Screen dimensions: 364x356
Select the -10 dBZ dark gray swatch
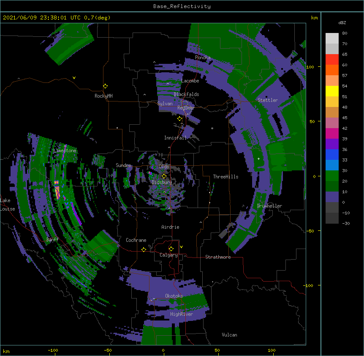click(332, 218)
